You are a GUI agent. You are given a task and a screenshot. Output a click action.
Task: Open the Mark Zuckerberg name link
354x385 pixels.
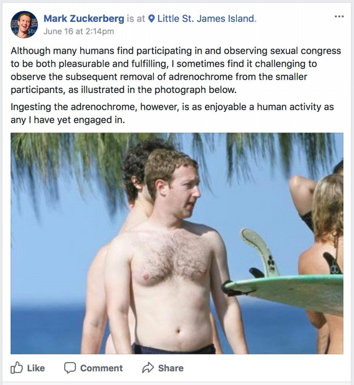tap(84, 19)
